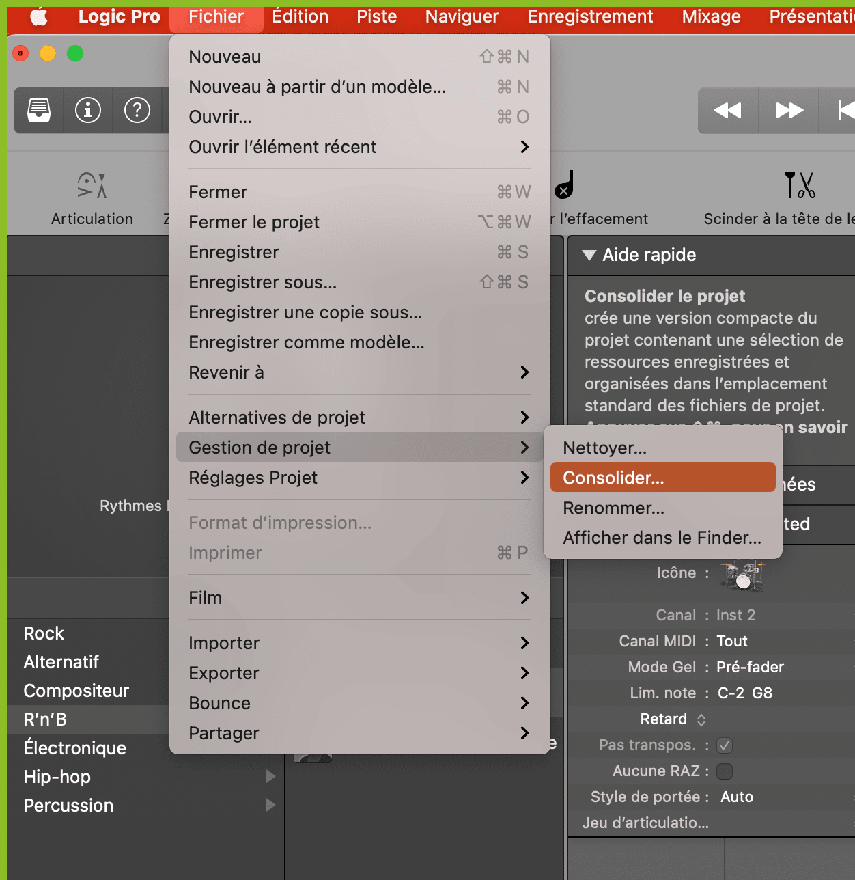Click the Lim. note C-2 value
The height and width of the screenshot is (880, 855).
731,693
